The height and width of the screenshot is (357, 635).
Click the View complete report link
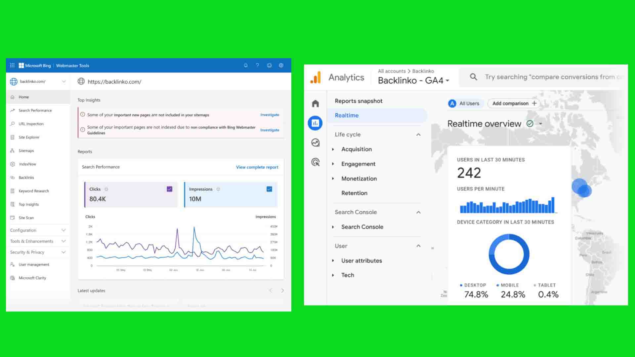click(x=257, y=167)
